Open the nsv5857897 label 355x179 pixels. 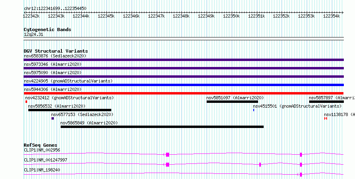(x=332, y=98)
